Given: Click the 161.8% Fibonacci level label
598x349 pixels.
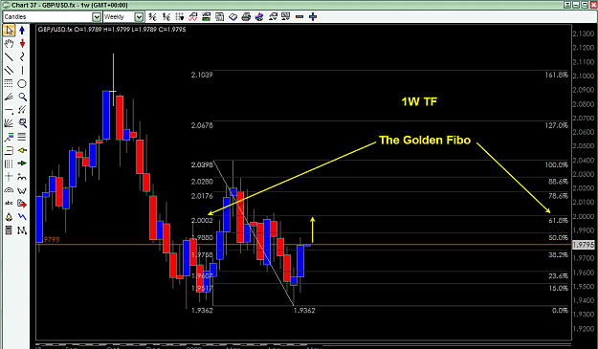Looking at the screenshot, I should pyautogui.click(x=557, y=75).
